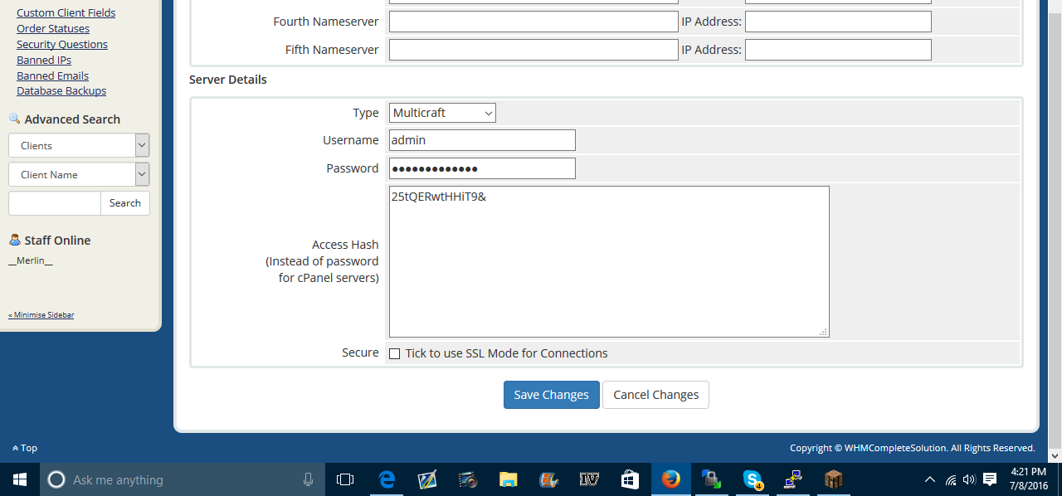Viewport: 1062px width, 496px height.
Task: Open Advanced Search via the magnifier icon
Action: click(14, 118)
